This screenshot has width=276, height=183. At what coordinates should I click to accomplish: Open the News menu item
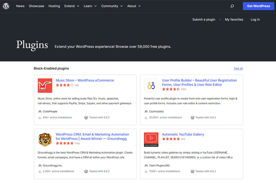point(20,6)
